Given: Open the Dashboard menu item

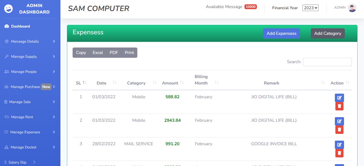Looking at the screenshot, I should coord(20,26).
